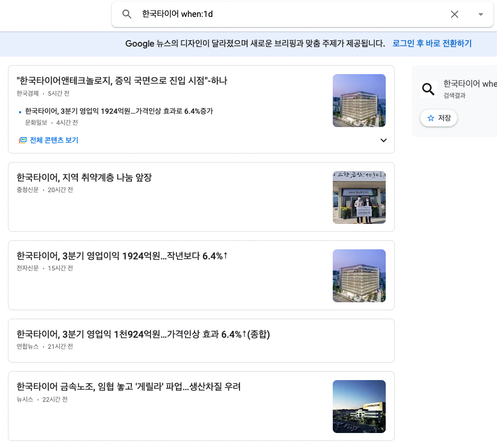
Task: Open search options dropdown arrow
Action: tap(481, 14)
